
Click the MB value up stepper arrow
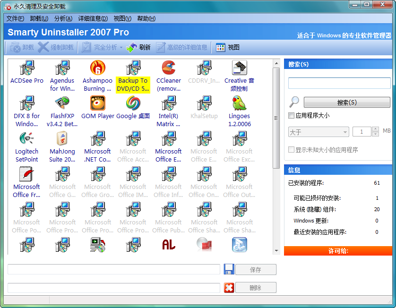coord(376,128)
